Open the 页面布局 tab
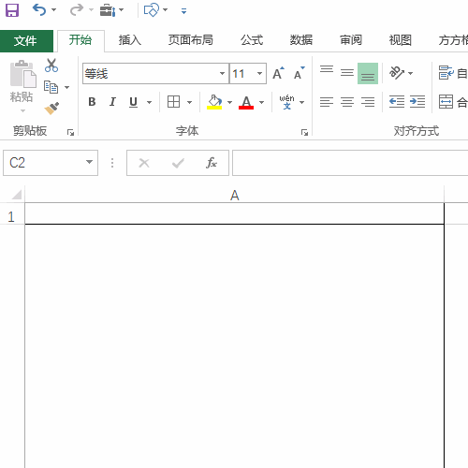Screen dimensions: 468x468 point(191,40)
